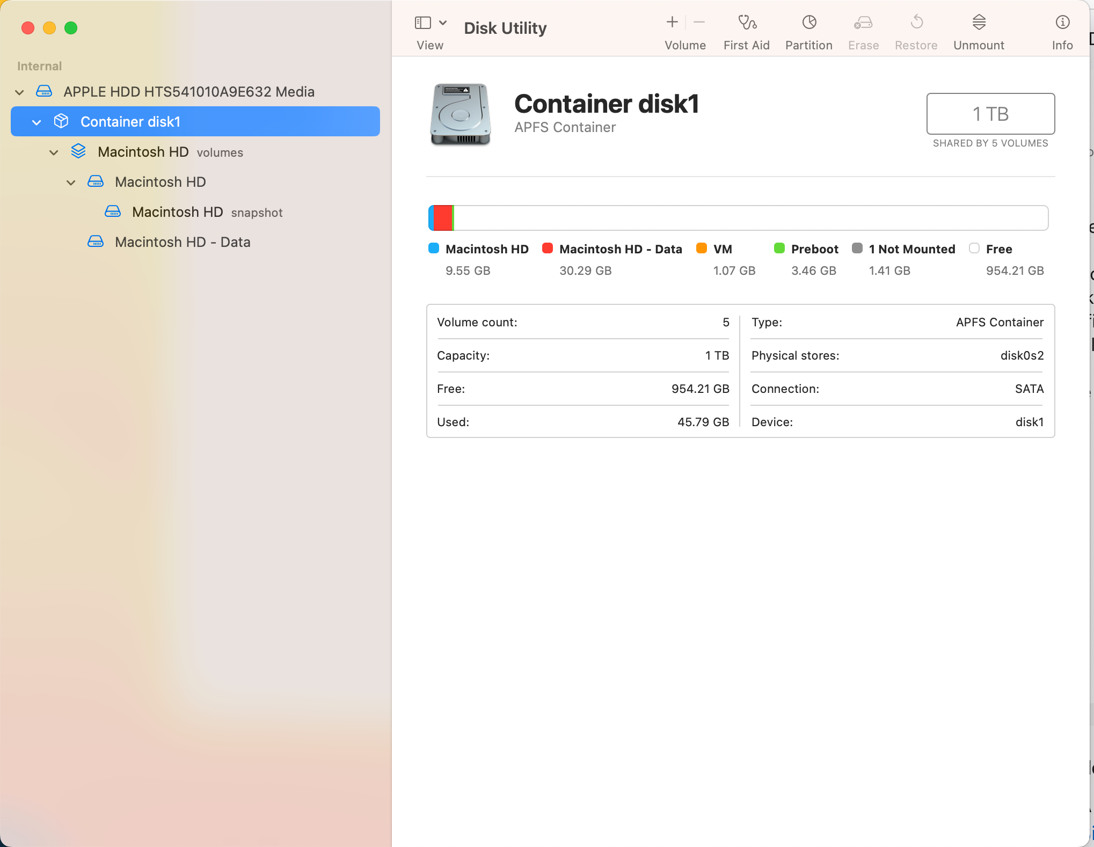Collapse the APPLE HDD Media disk row

tap(19, 92)
